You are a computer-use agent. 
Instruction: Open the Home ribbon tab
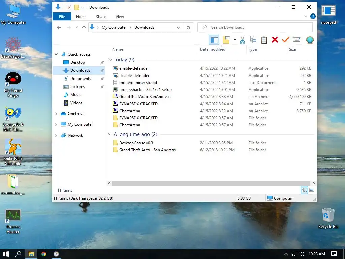81,17
